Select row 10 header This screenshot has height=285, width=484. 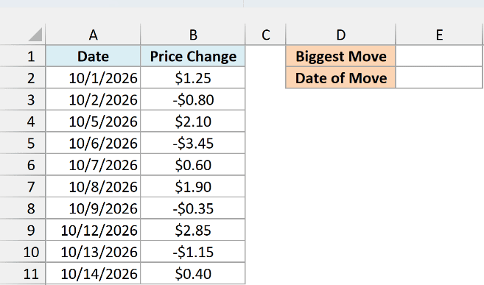click(x=23, y=252)
